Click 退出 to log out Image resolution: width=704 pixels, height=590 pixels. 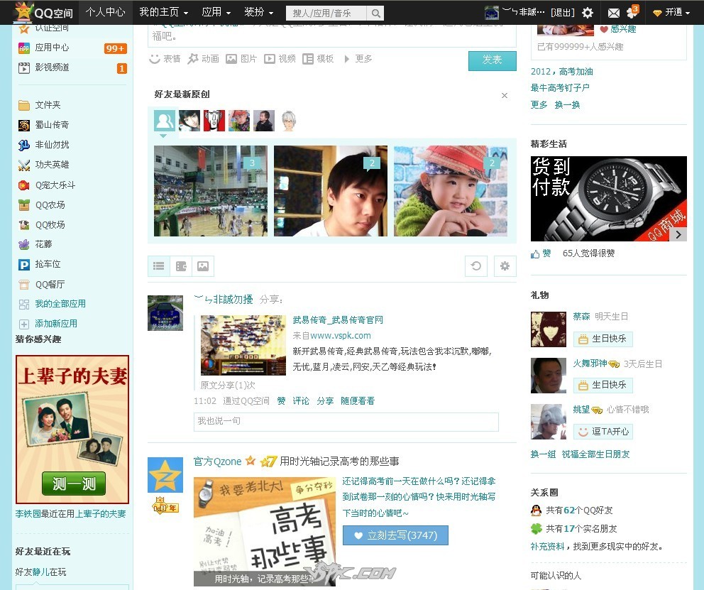(x=563, y=13)
